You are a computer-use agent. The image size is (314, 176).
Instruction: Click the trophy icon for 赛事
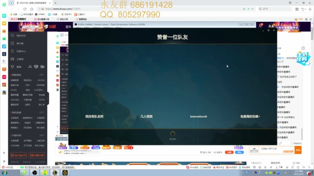pos(12,67)
